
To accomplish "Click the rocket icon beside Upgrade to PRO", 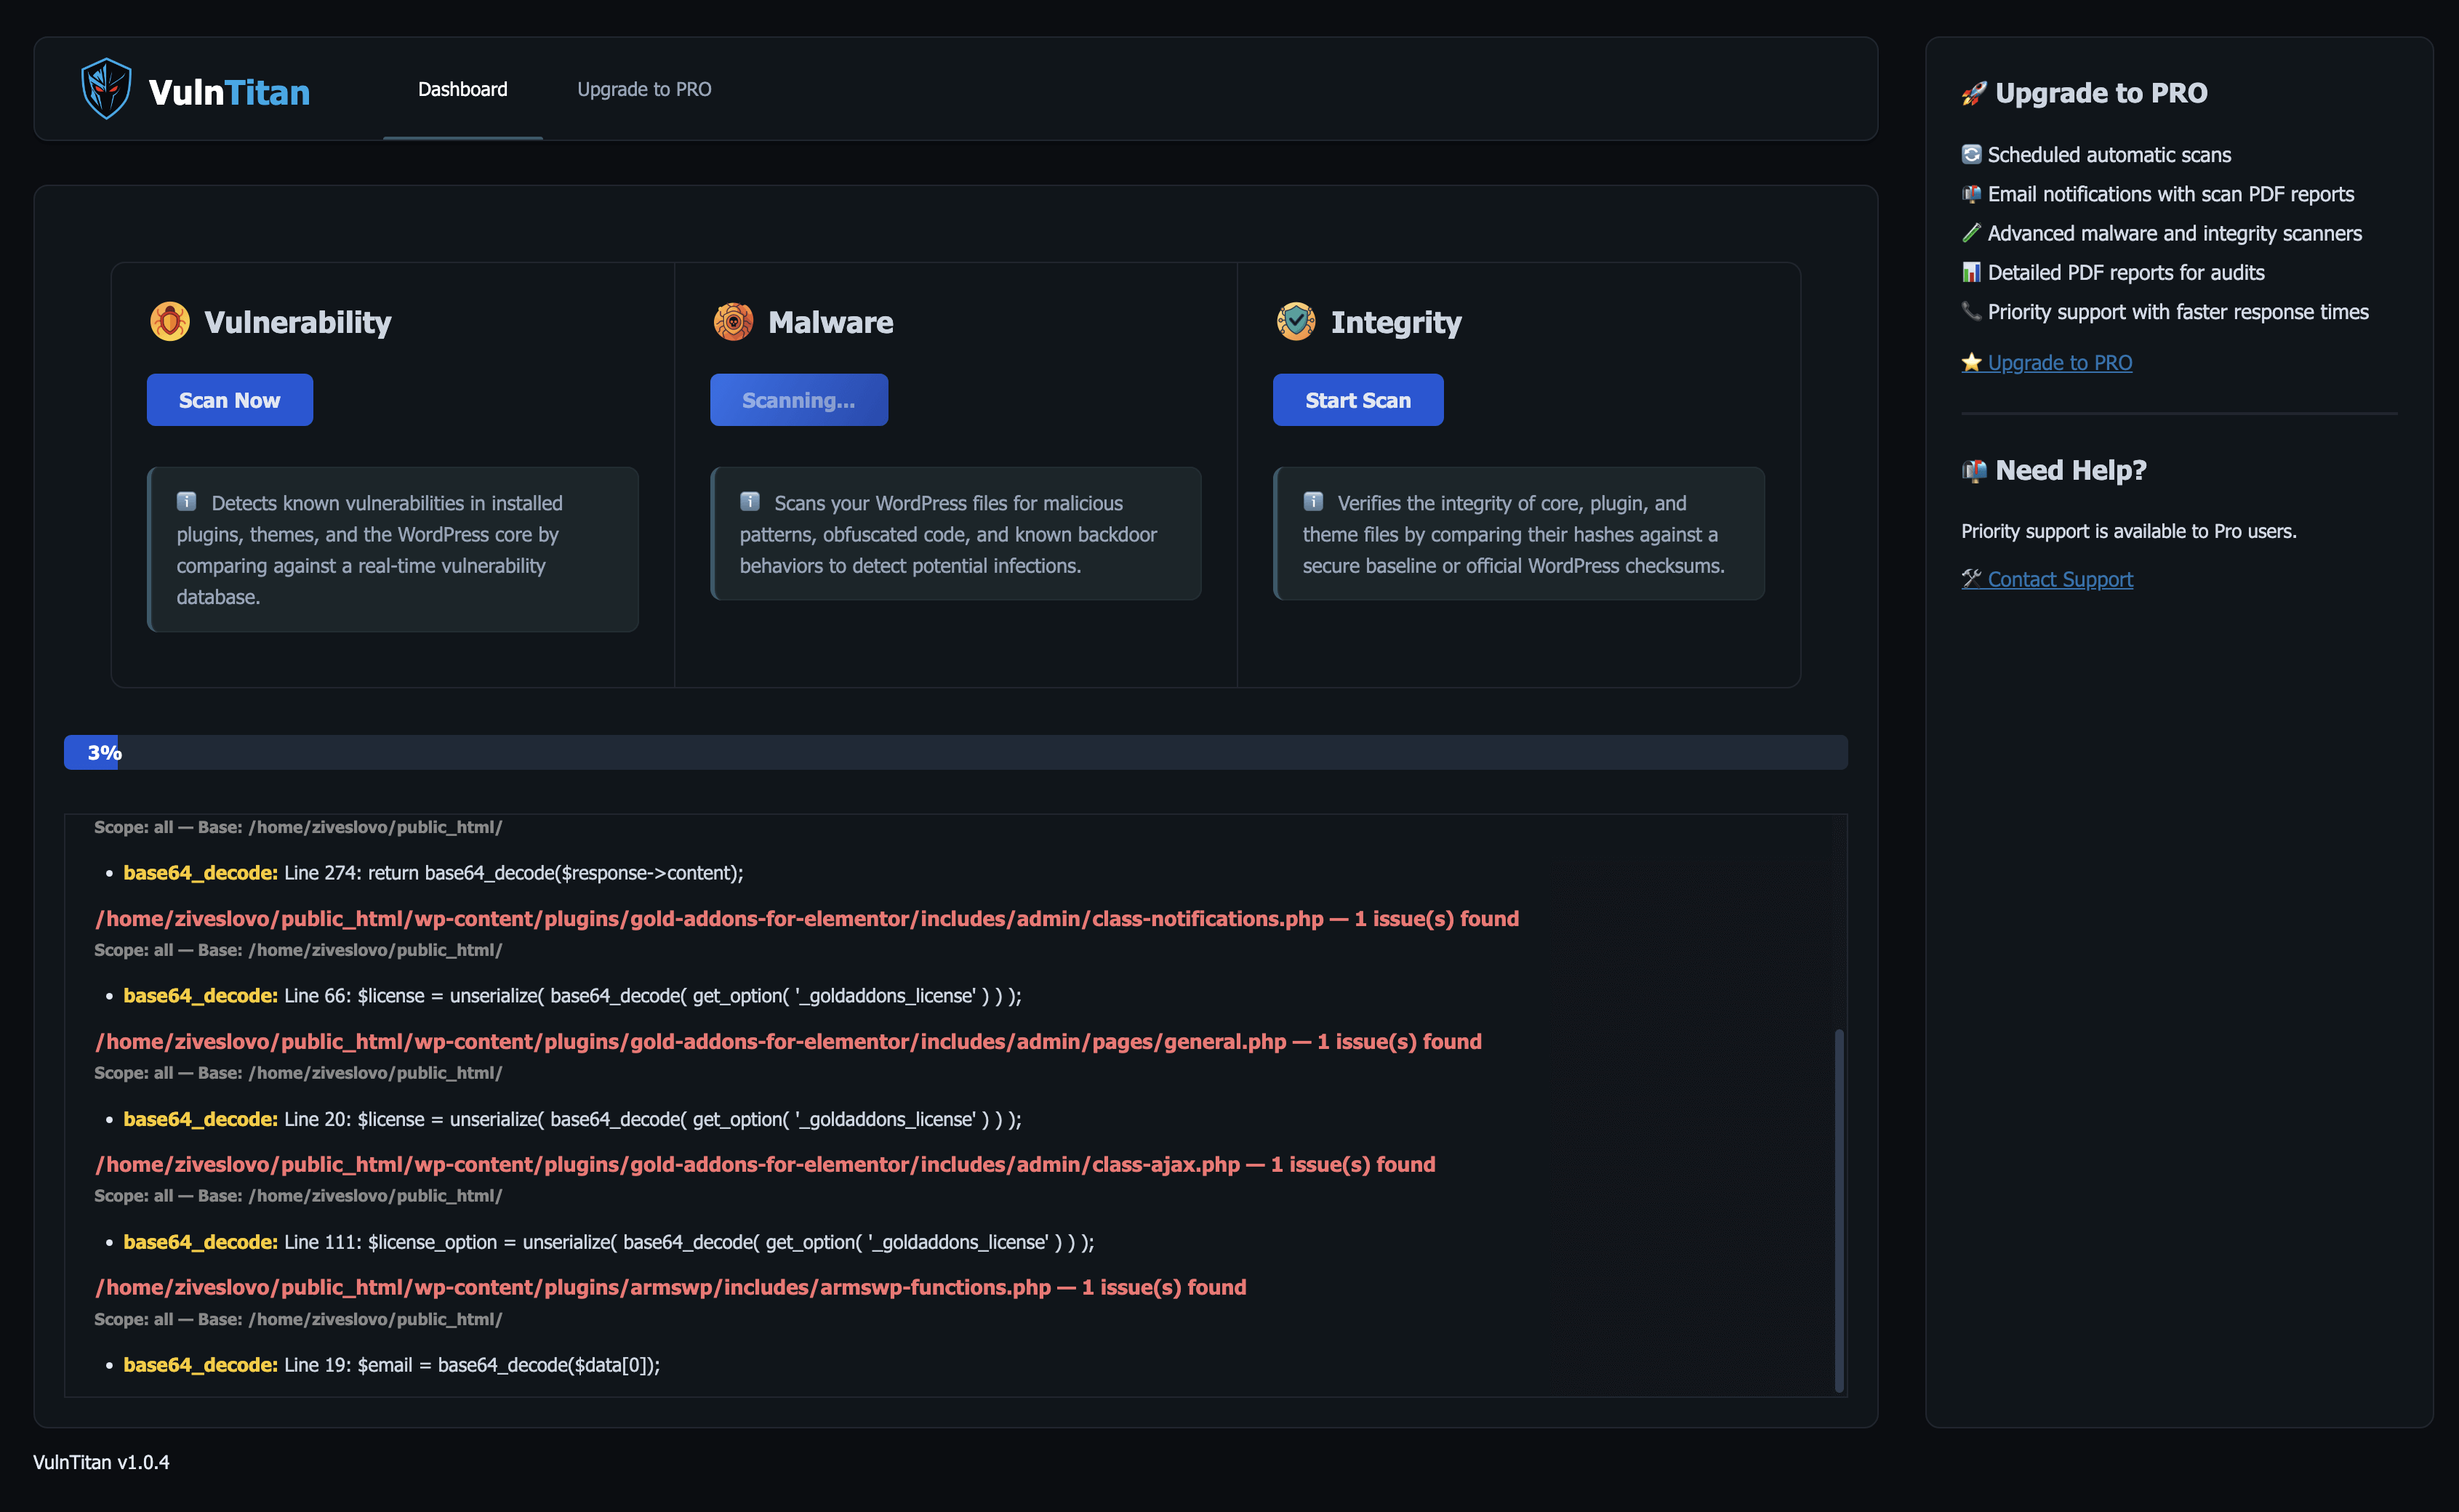I will (x=1973, y=93).
